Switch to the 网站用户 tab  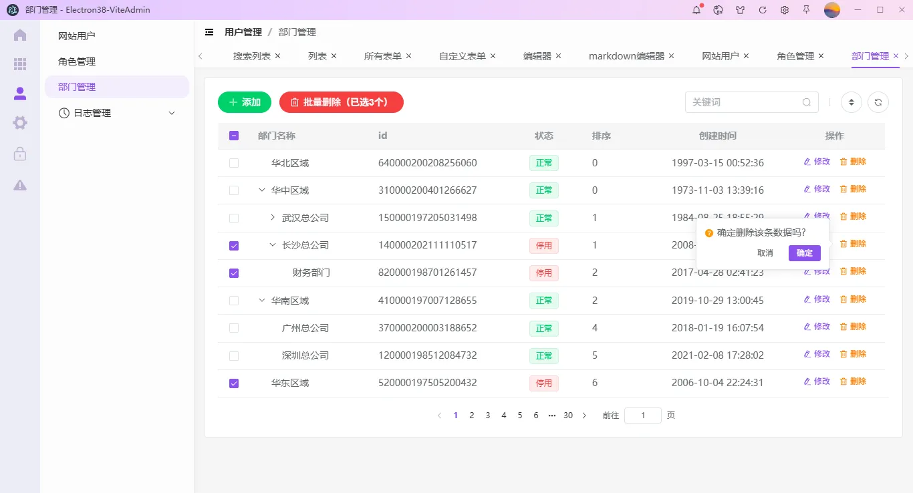(x=721, y=56)
